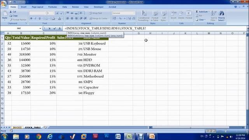249x140 pixels.
Task: Cancel the formula with the X icon
Action: (x=49, y=28)
